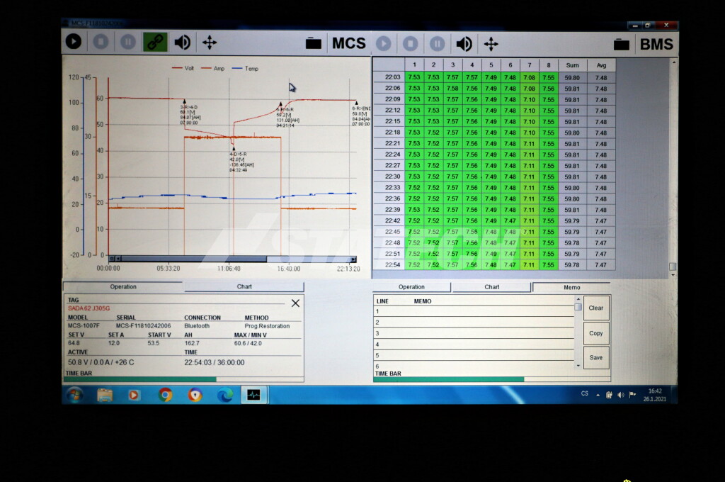Open Google Chrome from the taskbar
725x482 pixels.
(165, 395)
